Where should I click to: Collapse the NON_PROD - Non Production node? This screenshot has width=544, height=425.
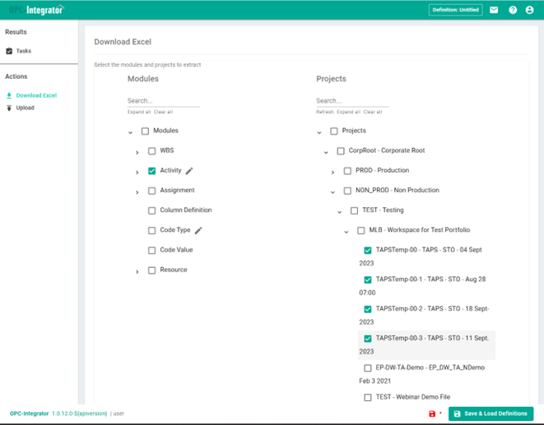pyautogui.click(x=332, y=192)
